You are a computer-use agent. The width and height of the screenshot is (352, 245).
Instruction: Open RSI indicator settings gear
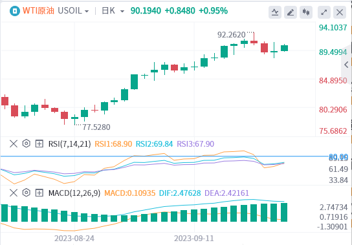click(27, 144)
